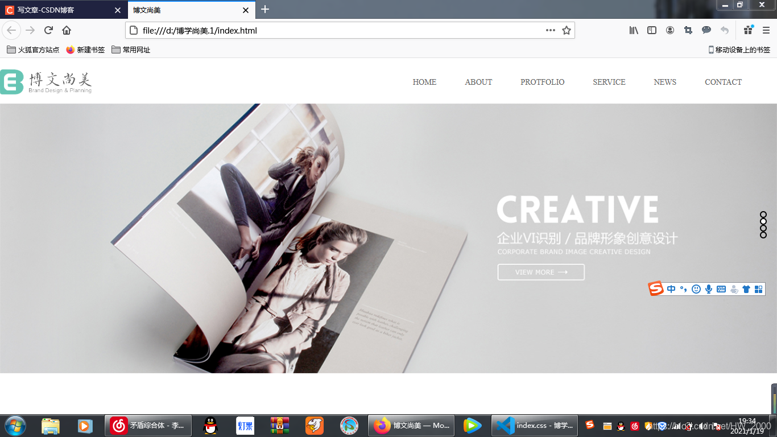Click the Sogou user account icon
This screenshot has height=437, width=777.
734,289
